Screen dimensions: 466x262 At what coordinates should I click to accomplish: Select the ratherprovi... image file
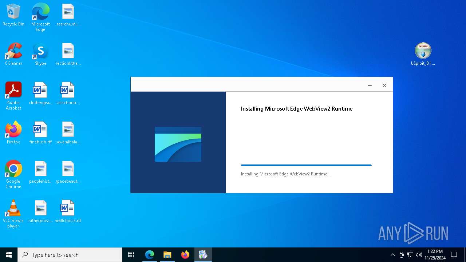(40, 212)
